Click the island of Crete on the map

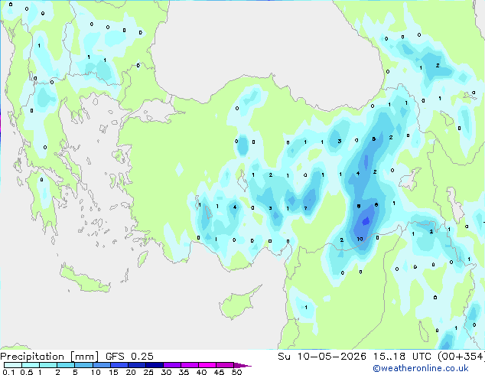(x=85, y=279)
